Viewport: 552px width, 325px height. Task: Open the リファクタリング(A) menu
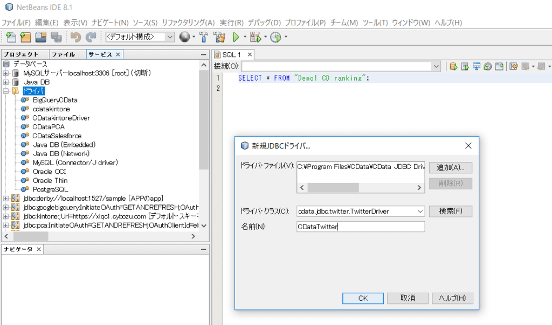pyautogui.click(x=188, y=23)
